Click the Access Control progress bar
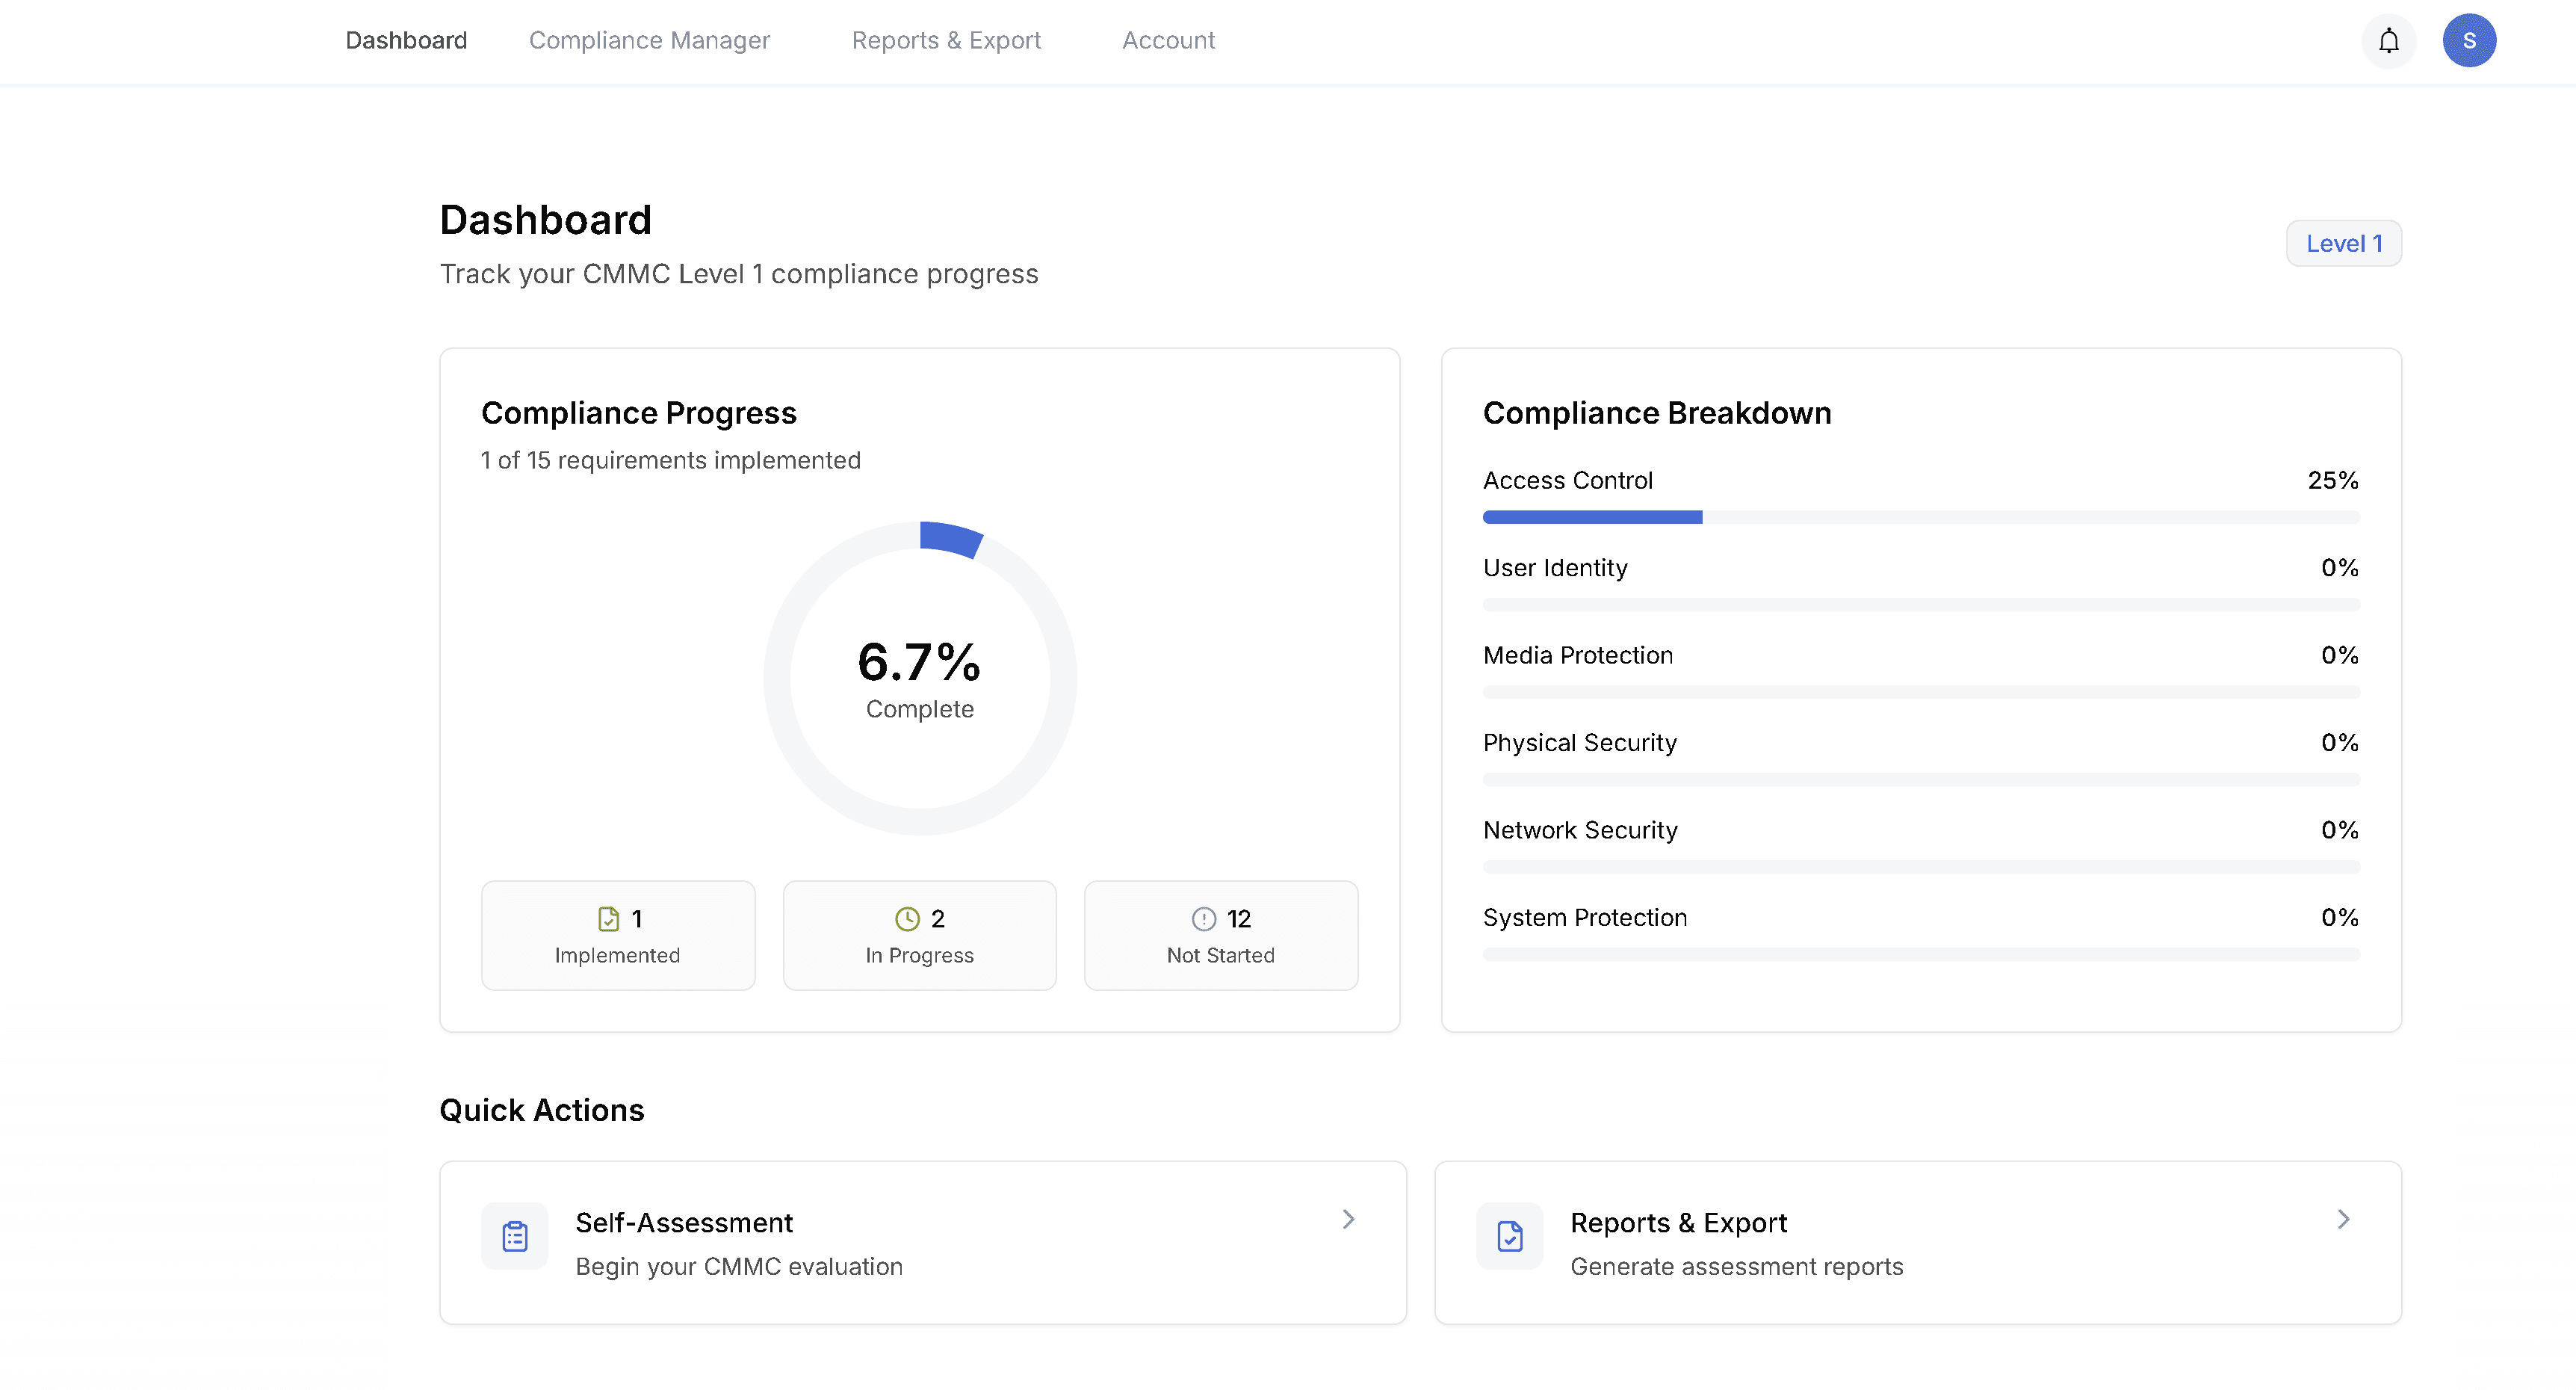The width and height of the screenshot is (2576, 1390). pyautogui.click(x=1921, y=517)
